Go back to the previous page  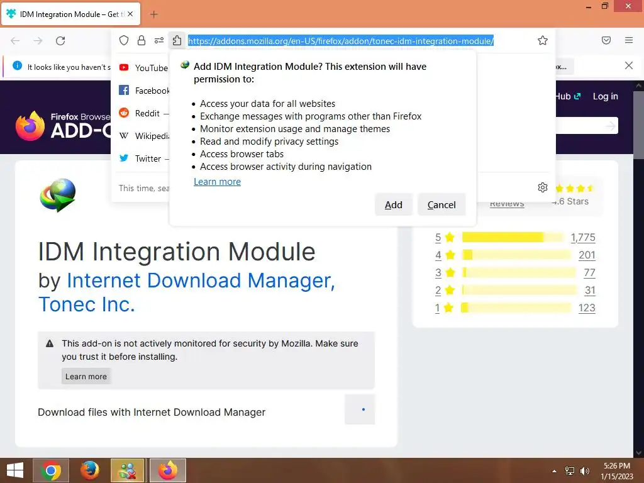click(x=15, y=41)
